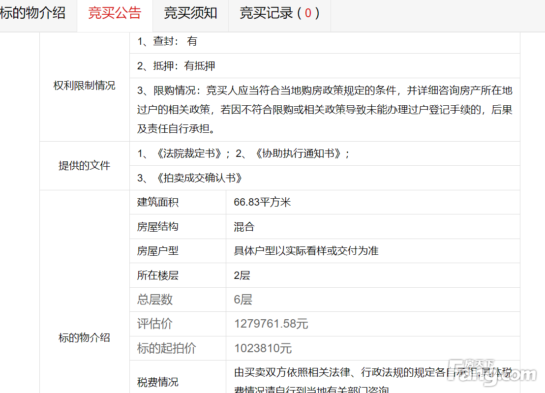Viewport: 545px width, 393px height.
Task: Click the 总层数 value 6层
Action: (243, 300)
